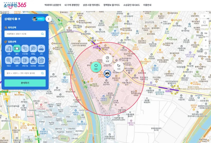This screenshot has width=211, height=143.
Task: Open the help question mark next to 상세분석
Action: click(x=16, y=19)
